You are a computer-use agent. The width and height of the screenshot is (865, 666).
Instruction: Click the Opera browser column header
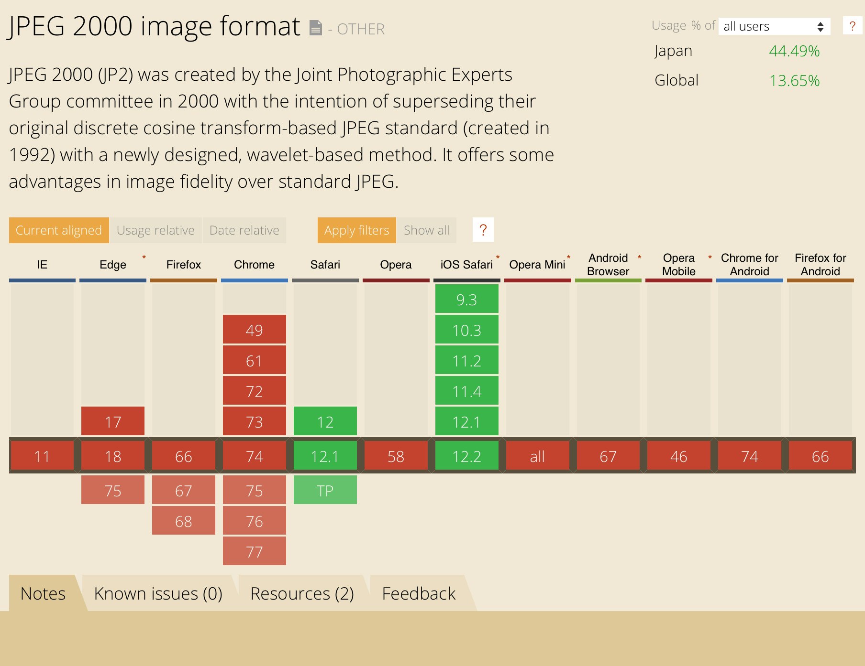point(396,264)
